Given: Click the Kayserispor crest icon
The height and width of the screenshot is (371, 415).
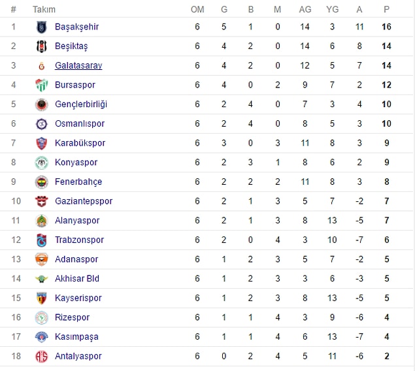Looking at the screenshot, I should pyautogui.click(x=42, y=298).
